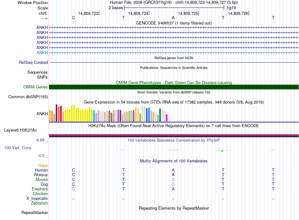
Task: Click the 14,809,725 coordinate label
Action: [188, 13]
